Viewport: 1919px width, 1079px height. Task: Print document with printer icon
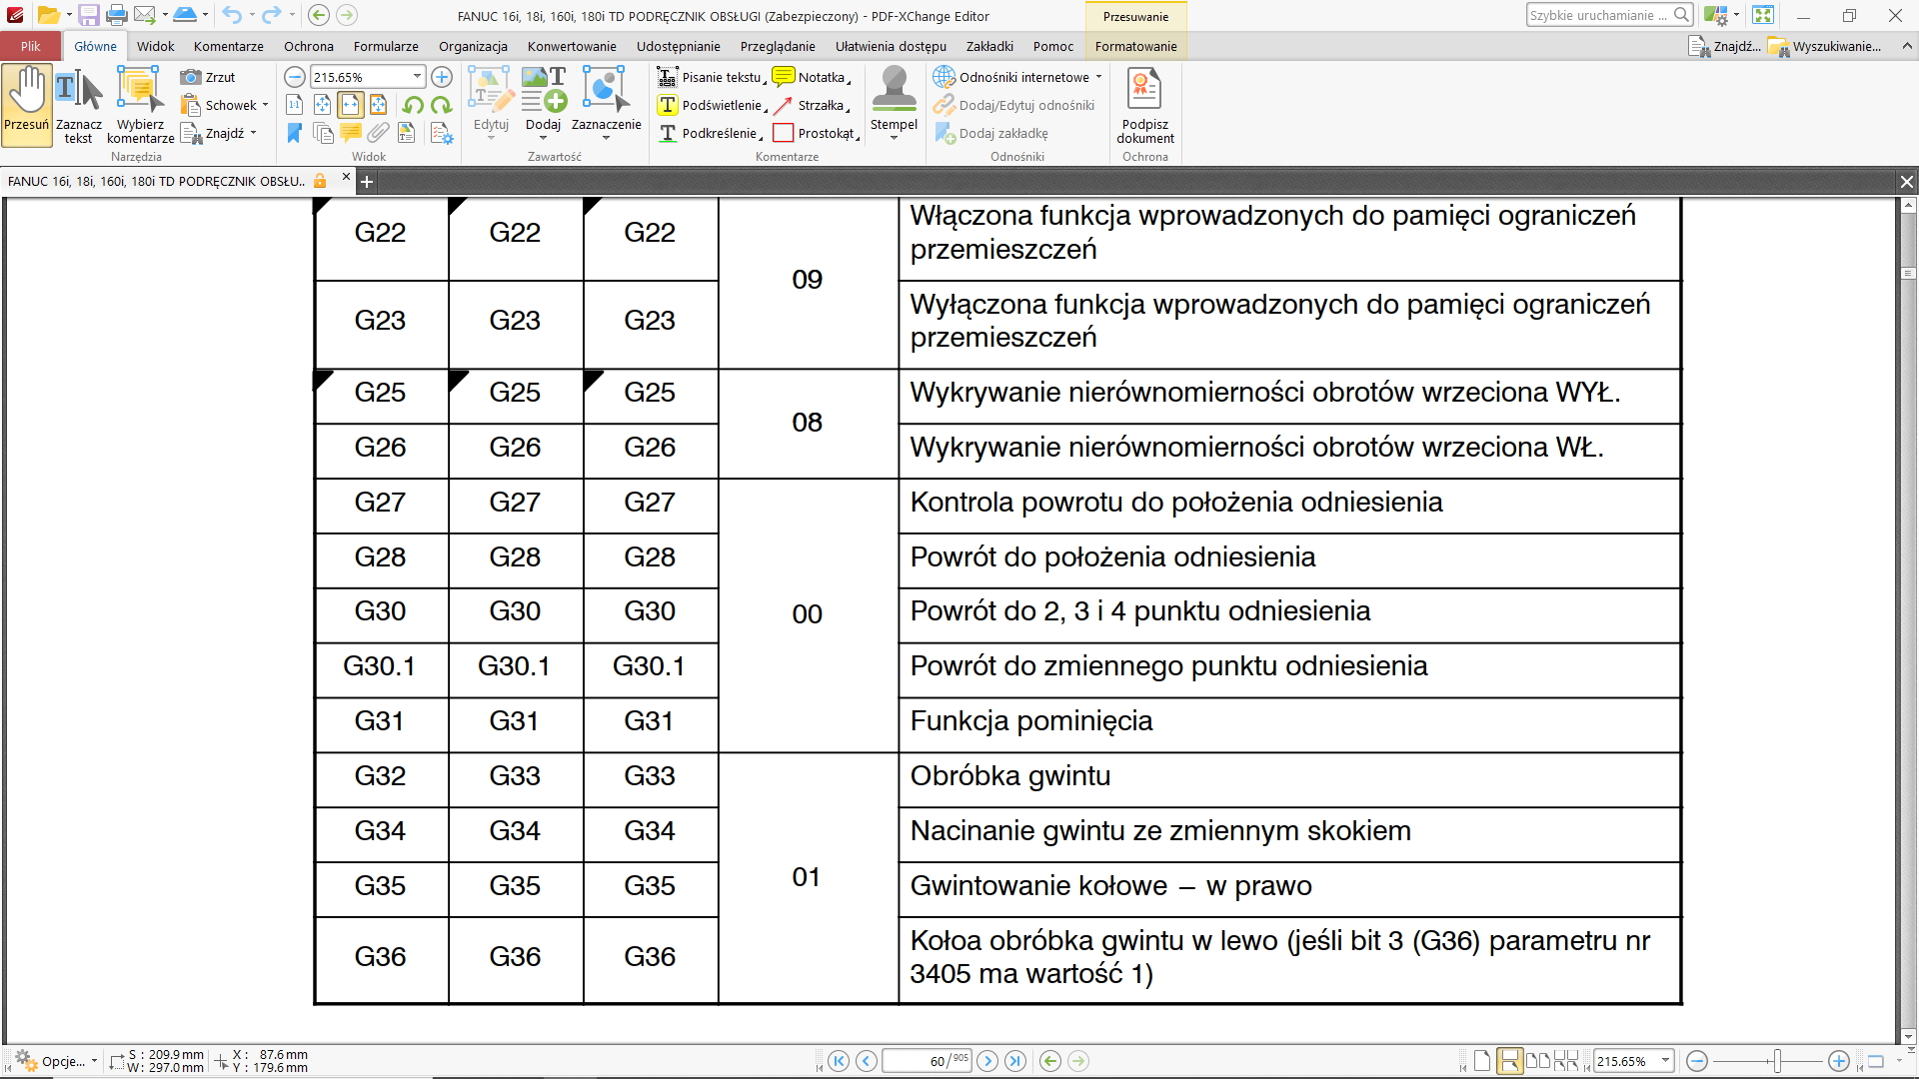tap(117, 15)
